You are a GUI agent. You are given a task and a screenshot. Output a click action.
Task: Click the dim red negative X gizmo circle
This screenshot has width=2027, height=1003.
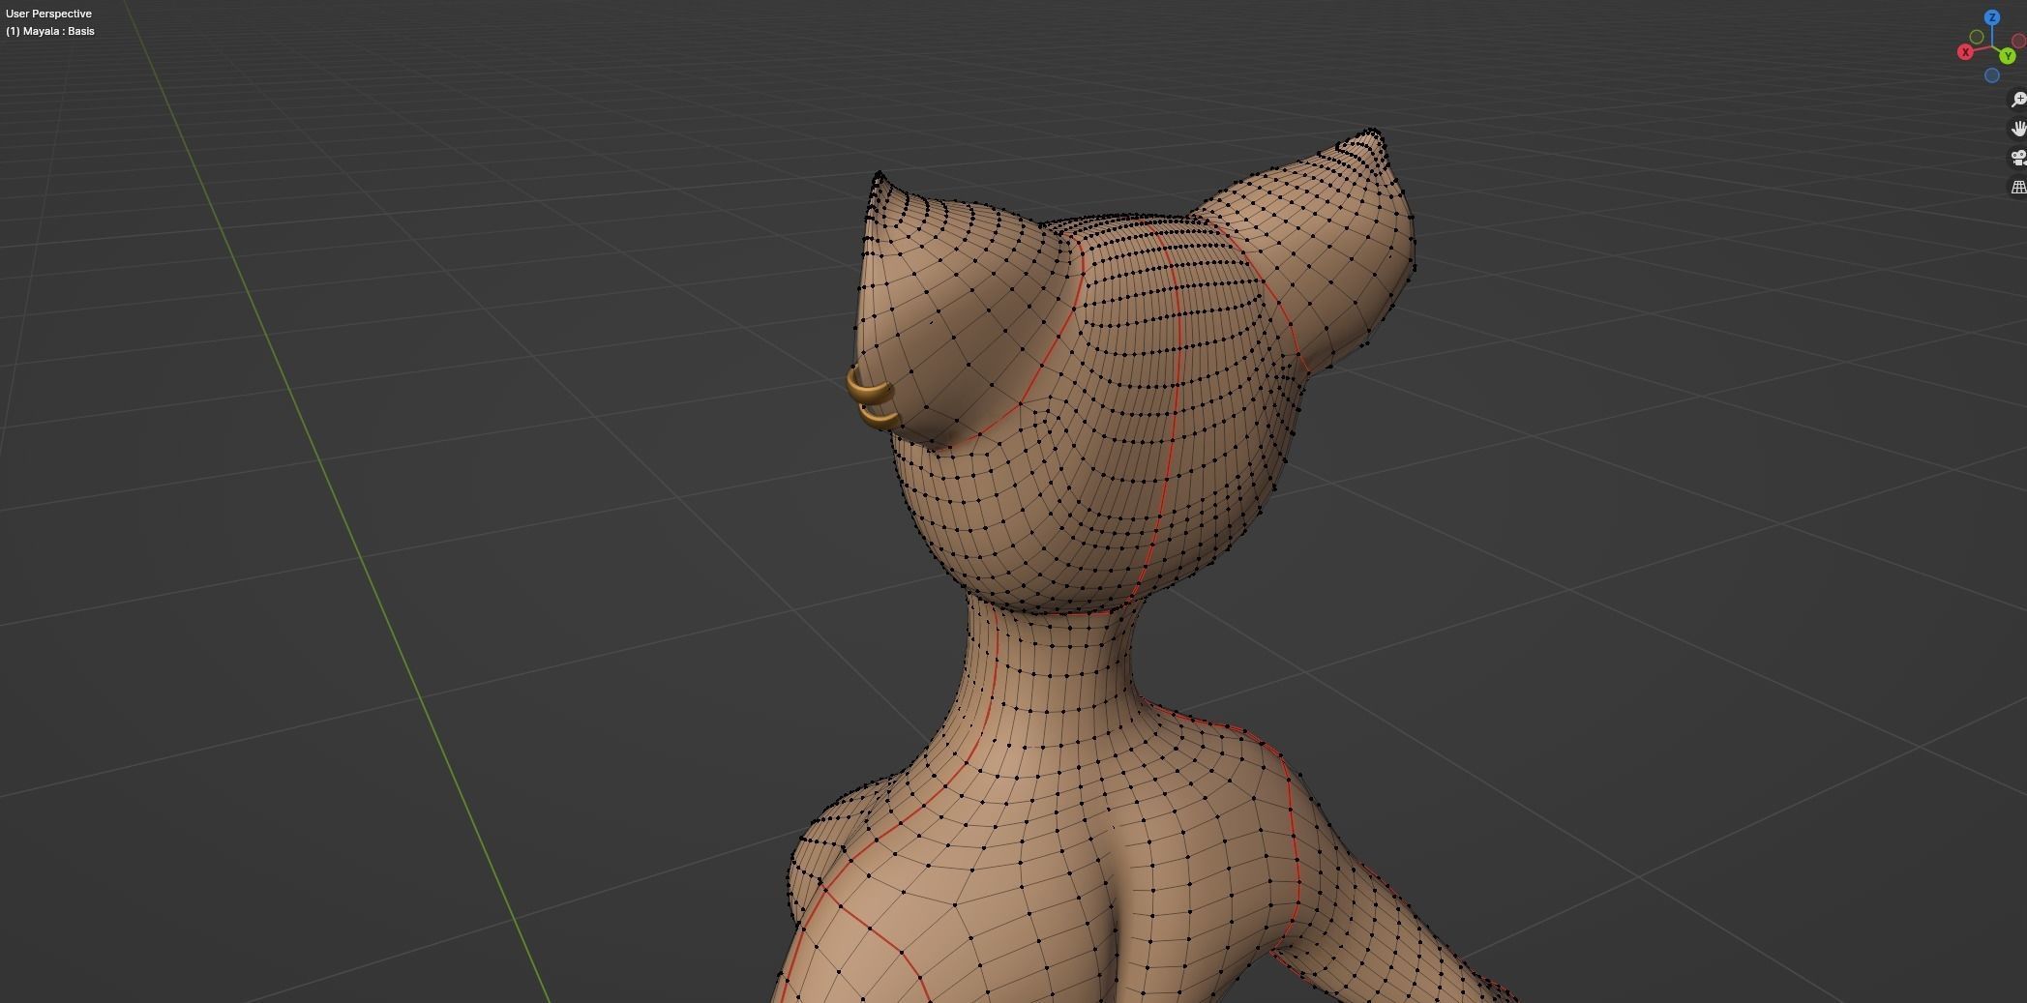point(2018,41)
